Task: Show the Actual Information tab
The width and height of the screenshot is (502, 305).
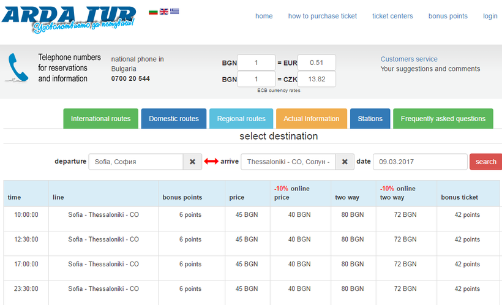Action: [x=311, y=119]
